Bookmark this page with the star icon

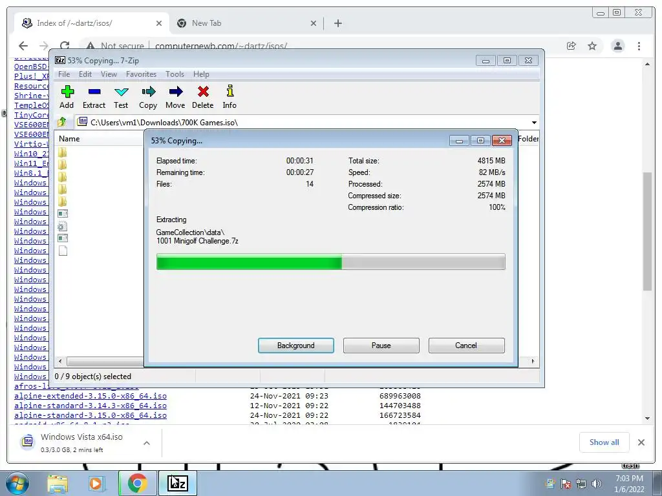pyautogui.click(x=592, y=46)
